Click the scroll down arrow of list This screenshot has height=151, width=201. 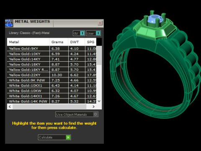click(99, 101)
